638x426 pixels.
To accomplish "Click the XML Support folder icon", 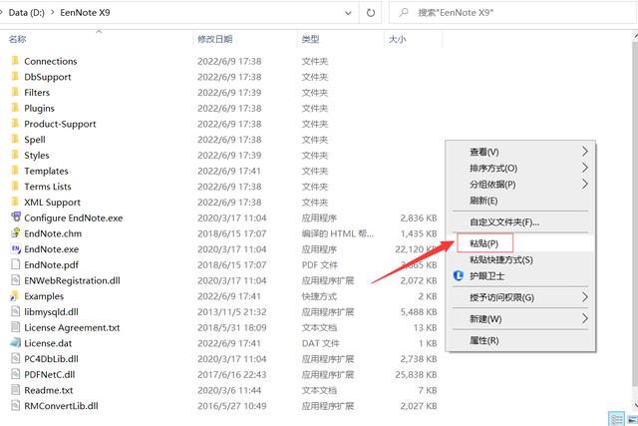I will 15,202.
